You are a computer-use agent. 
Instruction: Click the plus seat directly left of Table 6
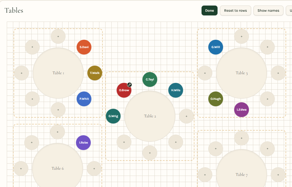coord(21,169)
